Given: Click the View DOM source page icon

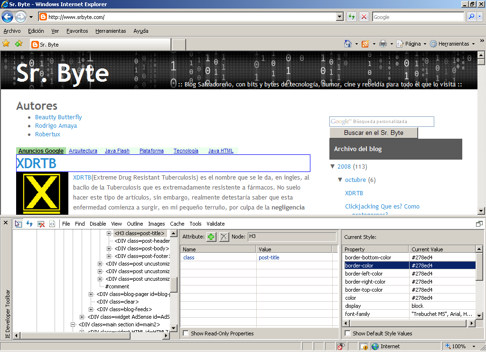Looking at the screenshot, I should [52, 224].
